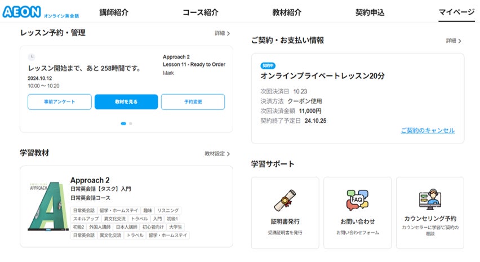This screenshot has height=262, width=480.
Task: Click the counseling reservation icon
Action: [x=430, y=200]
